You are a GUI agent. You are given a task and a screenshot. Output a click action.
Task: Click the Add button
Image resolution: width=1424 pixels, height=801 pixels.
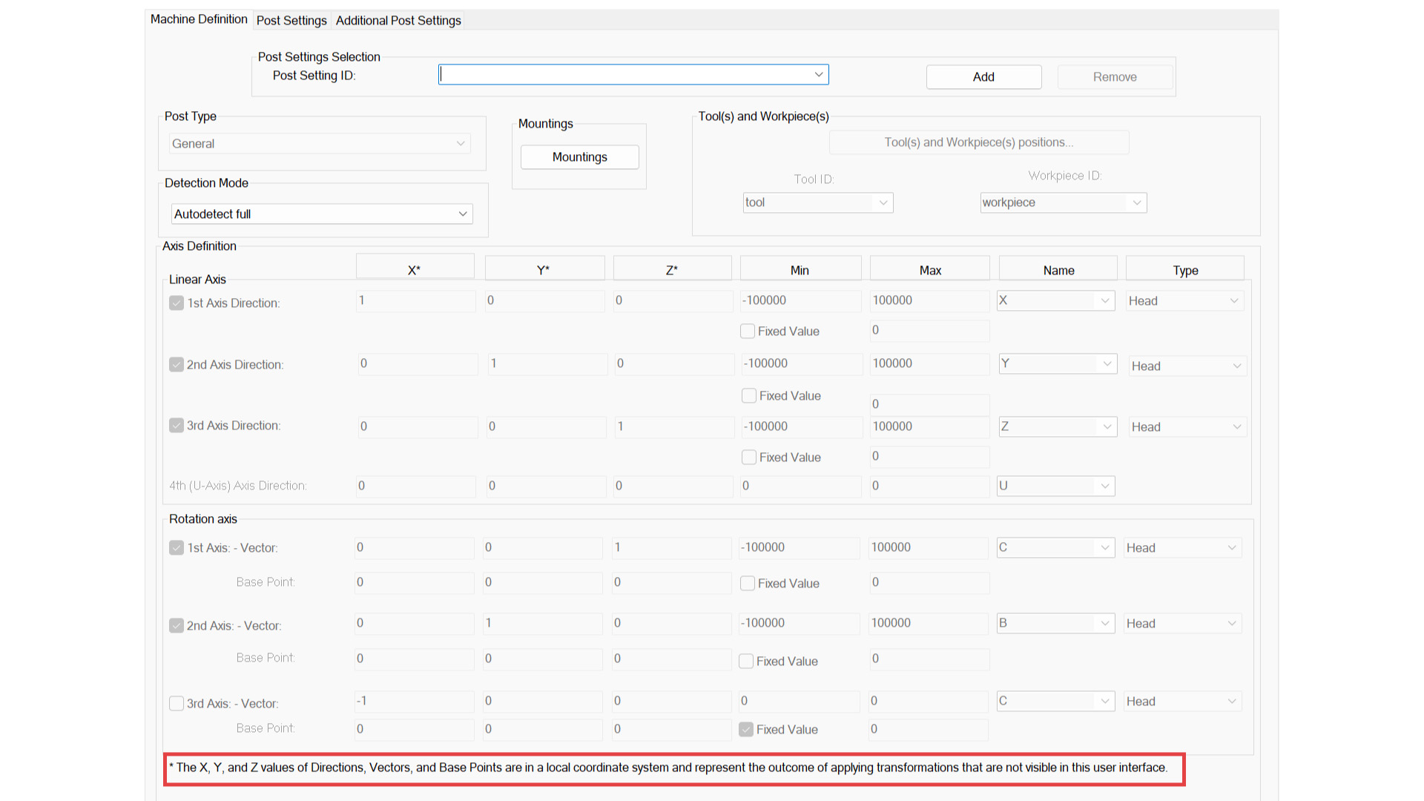tap(983, 77)
